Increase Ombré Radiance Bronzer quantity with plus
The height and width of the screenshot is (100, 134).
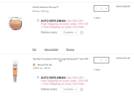tap(106, 8)
